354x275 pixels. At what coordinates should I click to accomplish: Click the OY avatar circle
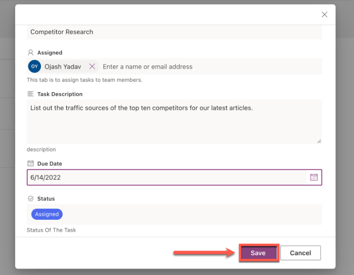click(x=34, y=66)
